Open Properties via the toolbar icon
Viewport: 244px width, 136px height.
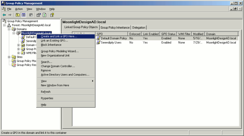click(x=38, y=15)
